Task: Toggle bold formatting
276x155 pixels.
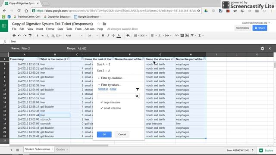Action: coord(103,35)
